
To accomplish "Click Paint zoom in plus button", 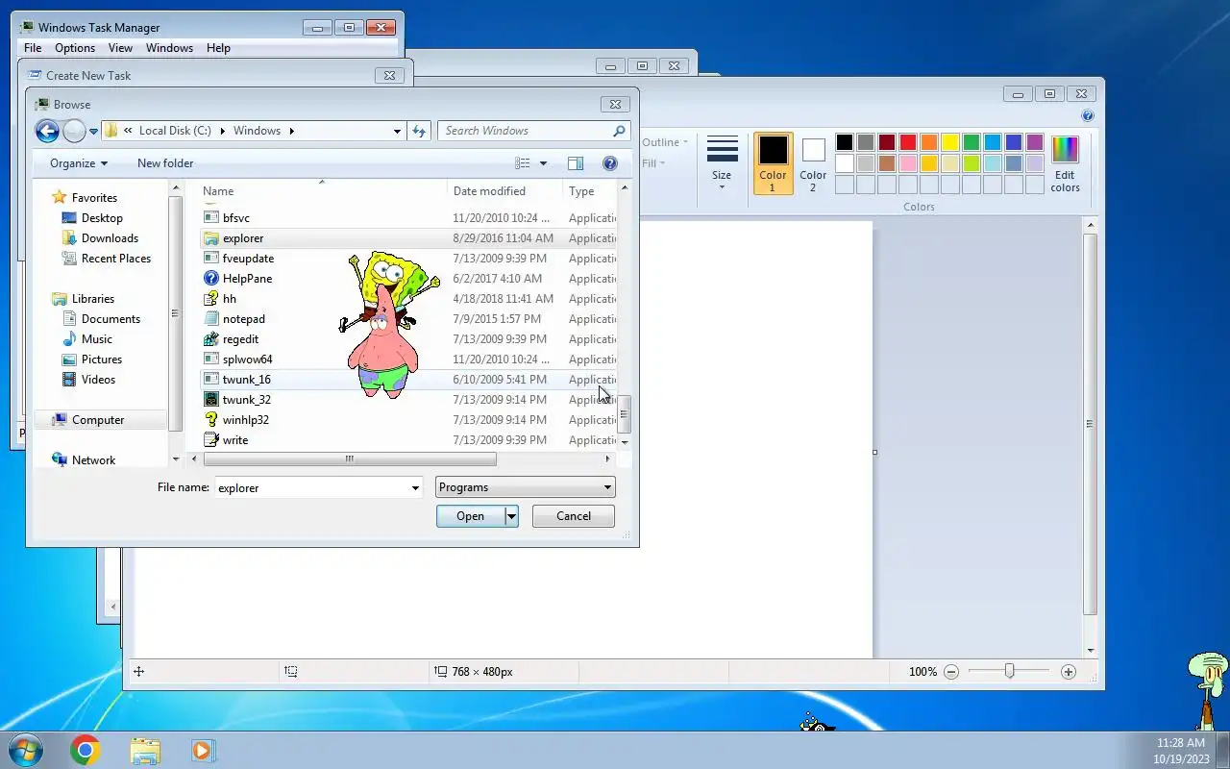I will tap(1069, 672).
